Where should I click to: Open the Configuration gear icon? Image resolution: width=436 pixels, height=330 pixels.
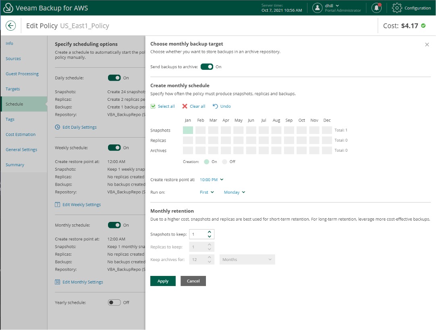pos(397,8)
